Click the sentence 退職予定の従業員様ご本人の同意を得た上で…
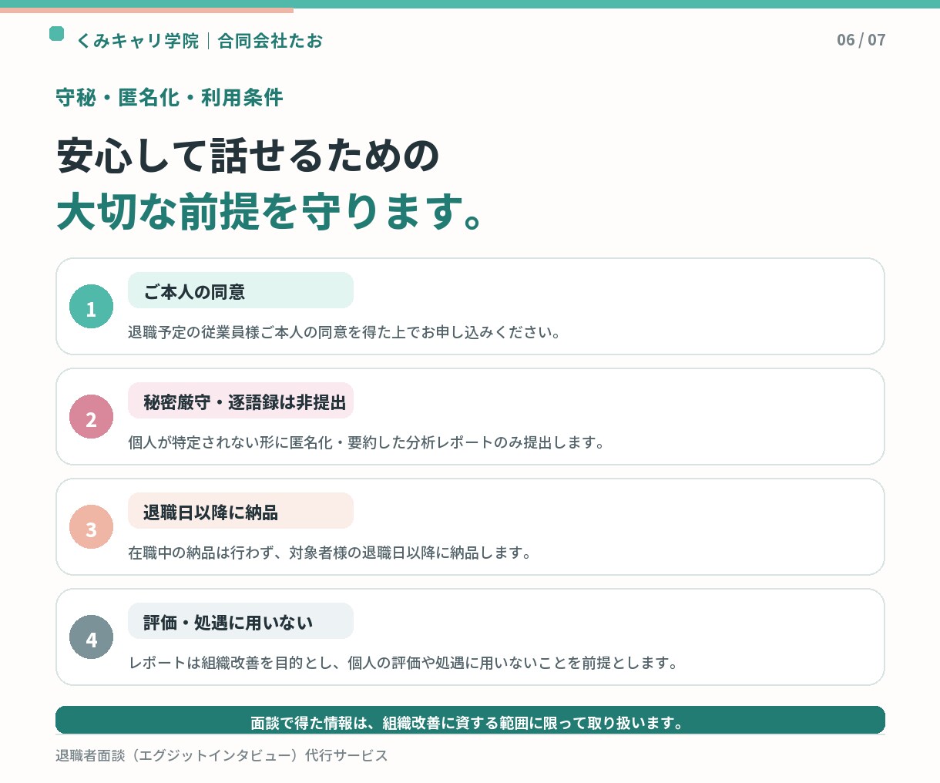 point(344,332)
